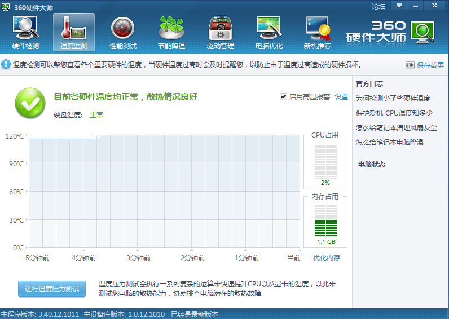Open the 硬件检测 hardware detection icon
The height and width of the screenshot is (319, 449).
click(x=25, y=32)
